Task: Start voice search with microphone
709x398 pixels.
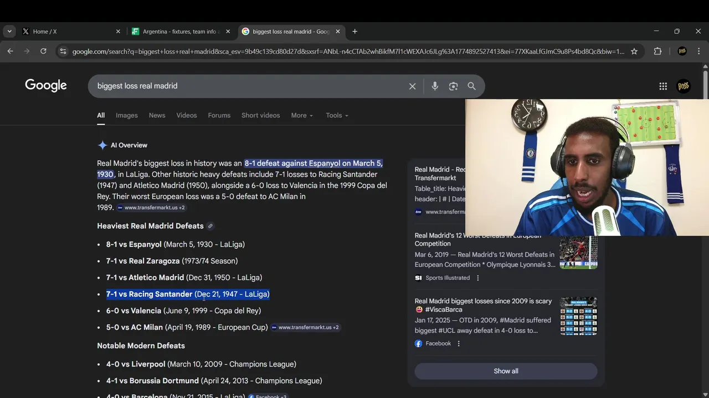Action: click(x=435, y=86)
